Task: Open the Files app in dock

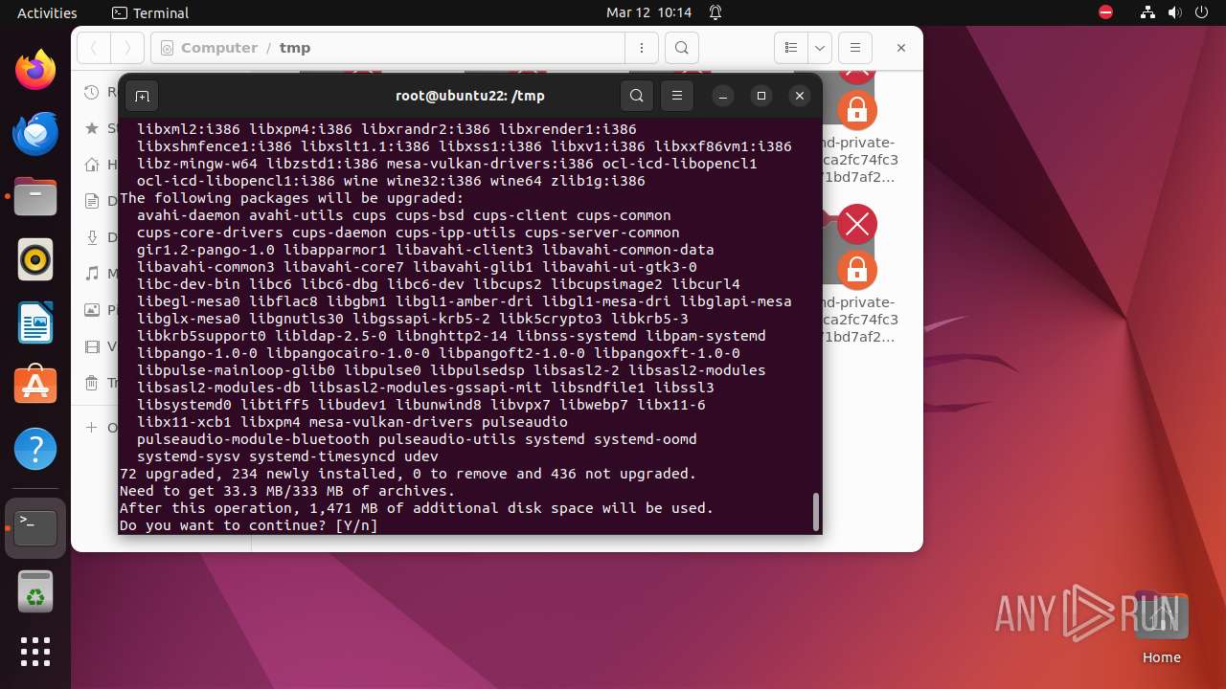Action: 35,196
